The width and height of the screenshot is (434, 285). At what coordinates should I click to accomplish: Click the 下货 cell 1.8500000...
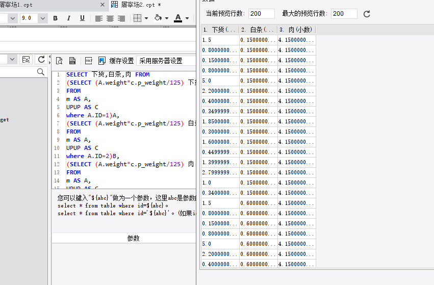coord(220,121)
